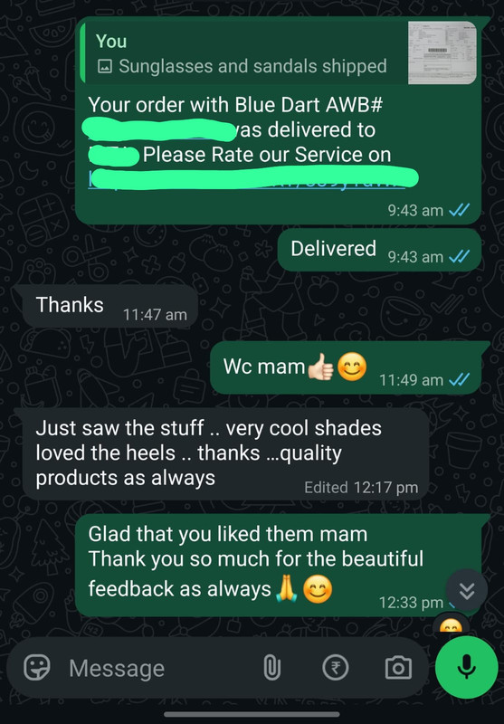
Task: Open the redacted rating link in message
Action: coord(253,179)
